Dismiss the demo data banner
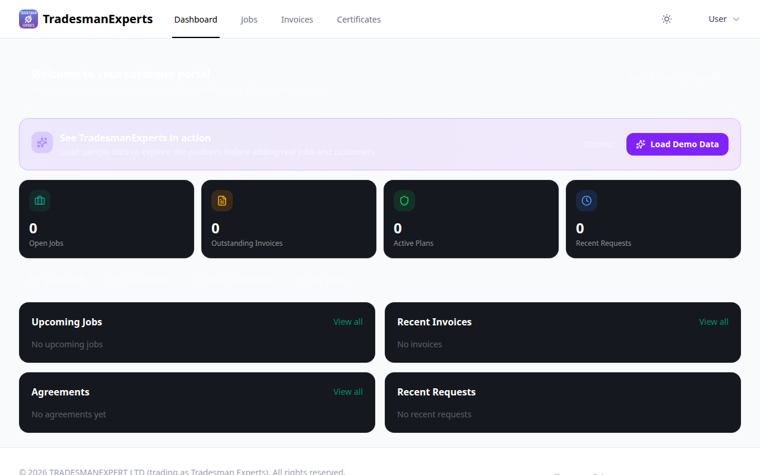 point(599,144)
